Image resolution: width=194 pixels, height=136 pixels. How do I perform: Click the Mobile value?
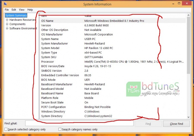89,98
